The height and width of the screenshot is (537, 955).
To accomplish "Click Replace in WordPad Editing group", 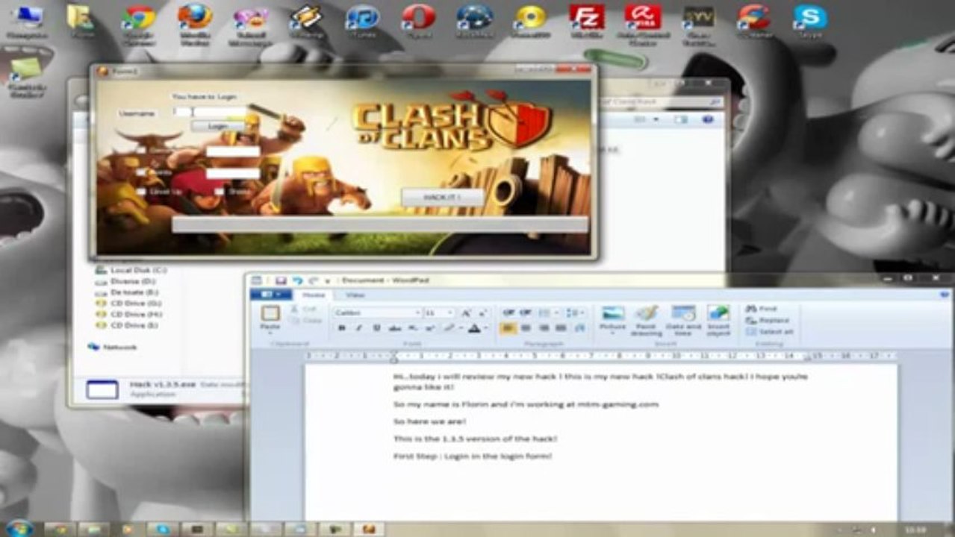I will [767, 320].
